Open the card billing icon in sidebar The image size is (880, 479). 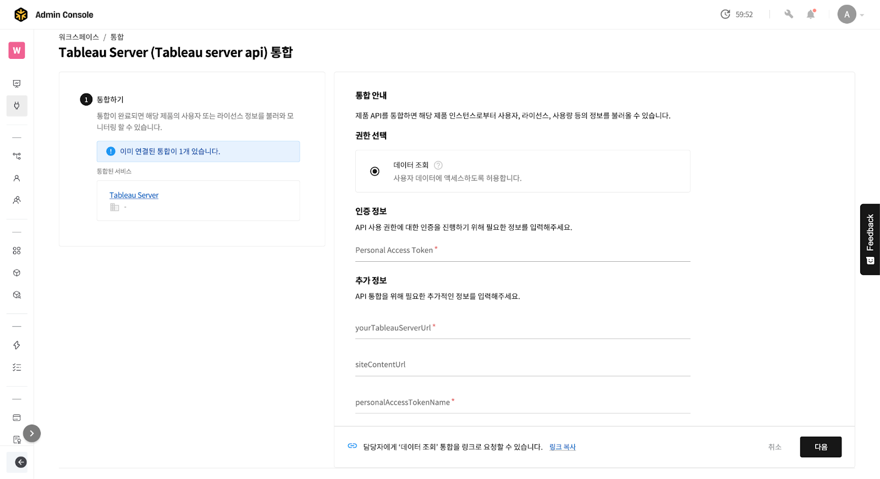16,418
